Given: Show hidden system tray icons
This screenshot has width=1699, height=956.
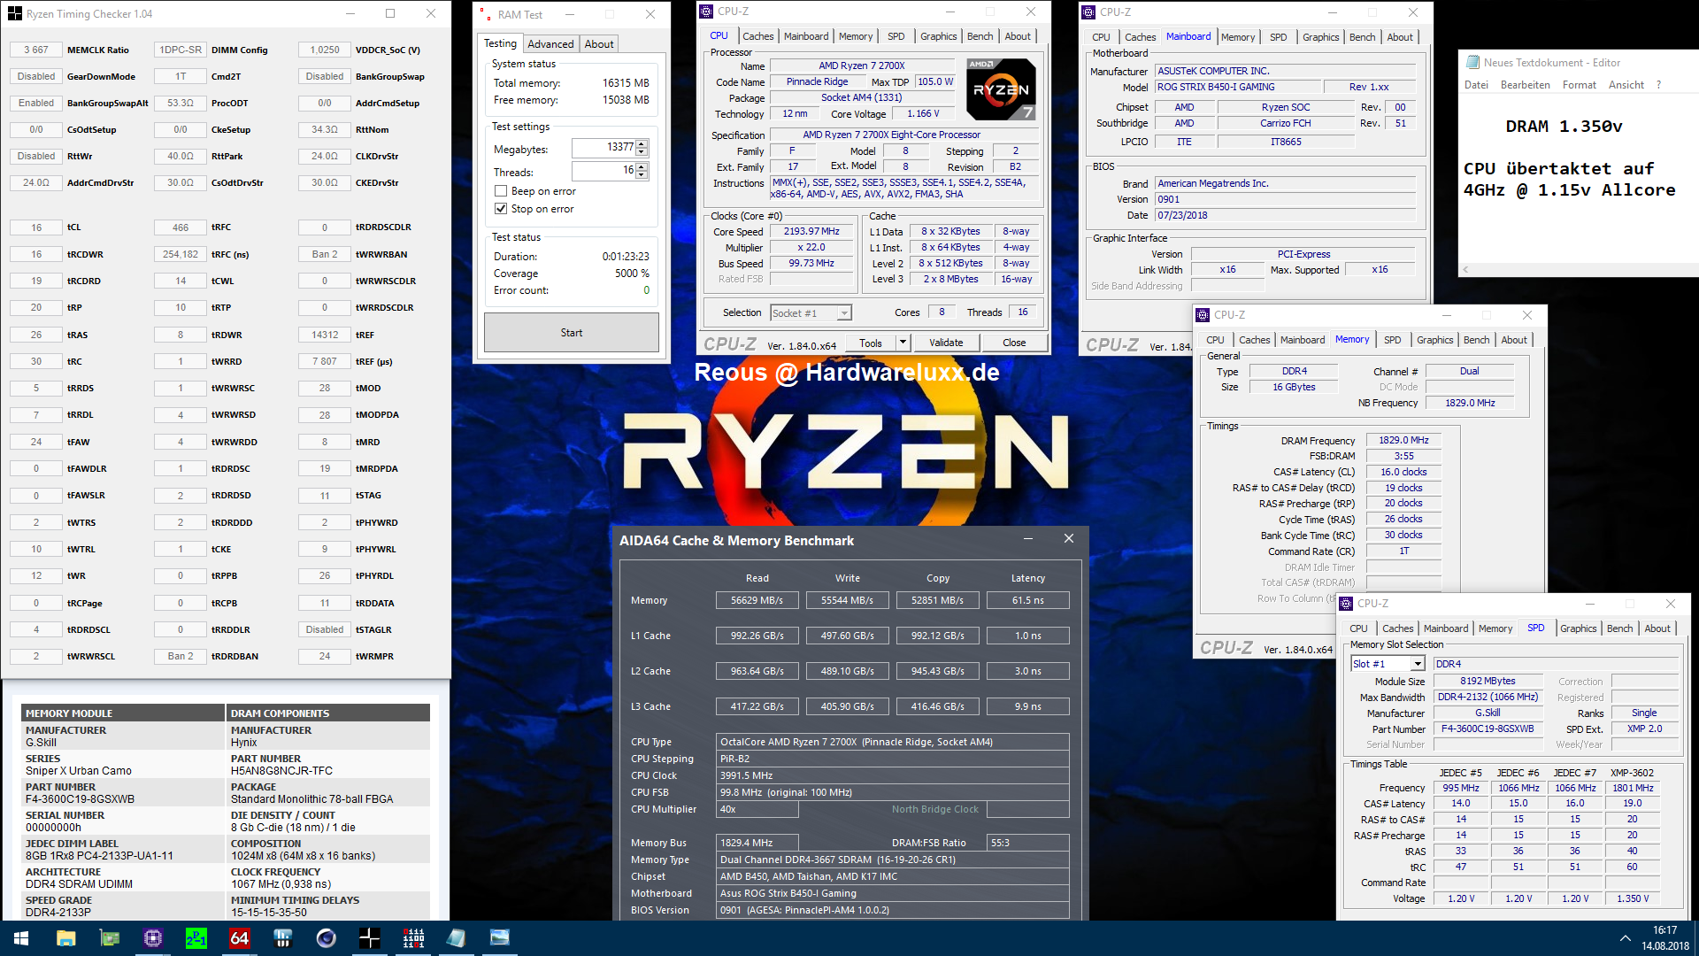Looking at the screenshot, I should [1625, 938].
